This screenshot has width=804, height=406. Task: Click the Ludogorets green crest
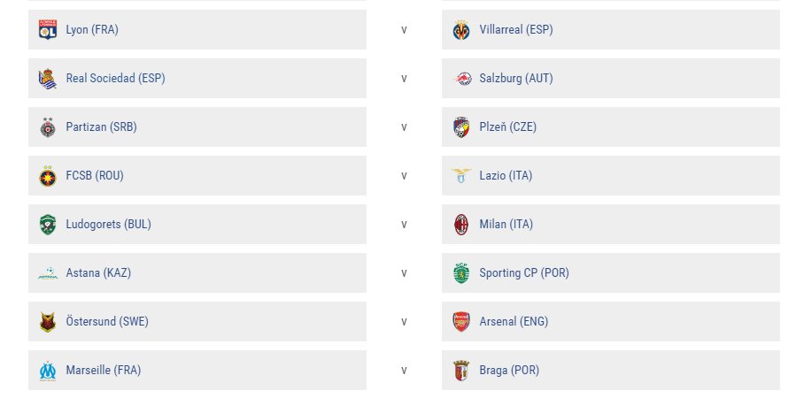pyautogui.click(x=48, y=225)
